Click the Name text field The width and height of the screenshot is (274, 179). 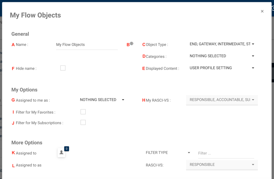[87, 45]
